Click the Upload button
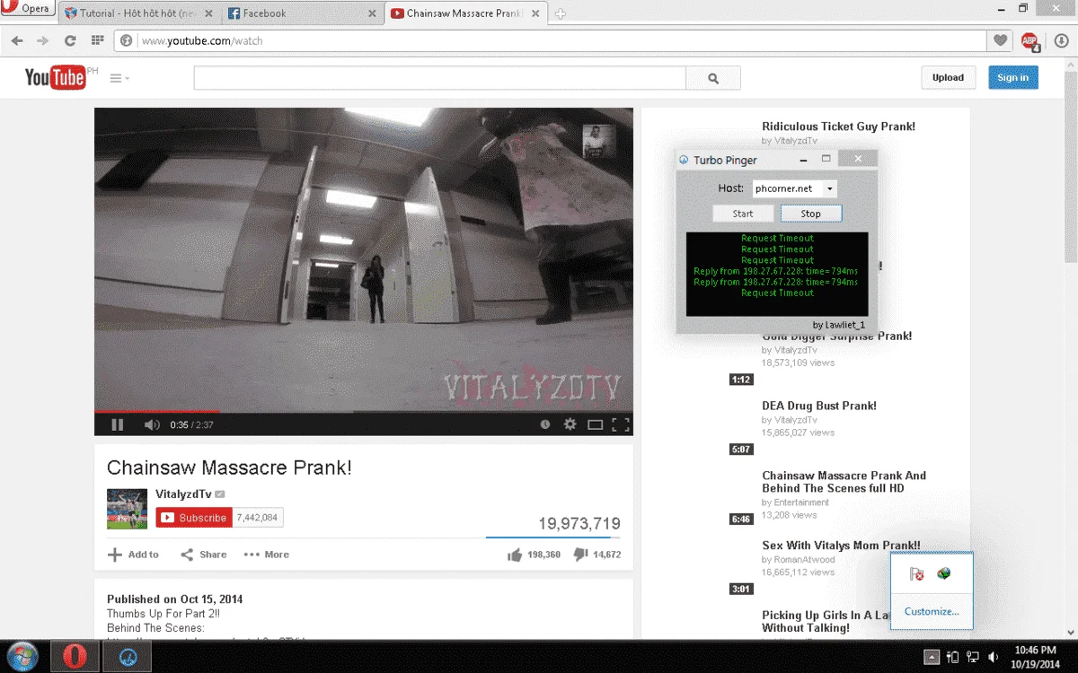Screen dimensions: 1078x673 948,77
